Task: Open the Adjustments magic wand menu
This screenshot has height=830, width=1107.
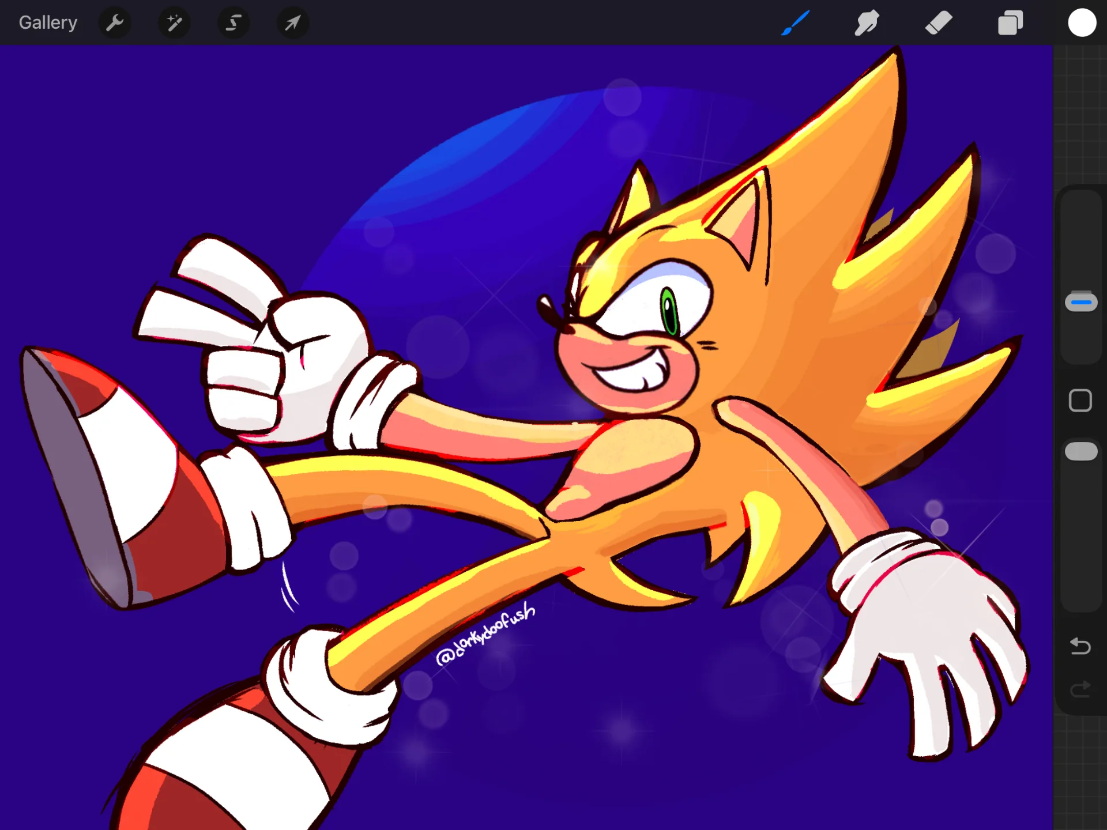Action: (174, 23)
